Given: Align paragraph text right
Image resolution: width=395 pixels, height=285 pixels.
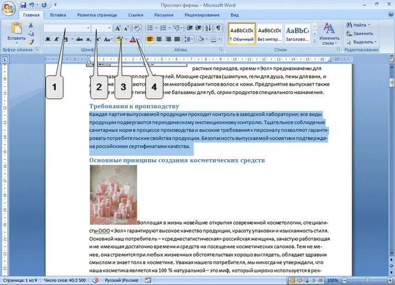Looking at the screenshot, I should [168, 40].
